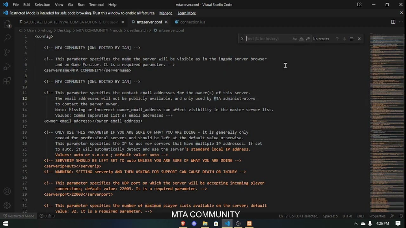406x228 pixels.
Task: Click the Customize Layout icon
Action: pyautogui.click(x=359, y=4)
